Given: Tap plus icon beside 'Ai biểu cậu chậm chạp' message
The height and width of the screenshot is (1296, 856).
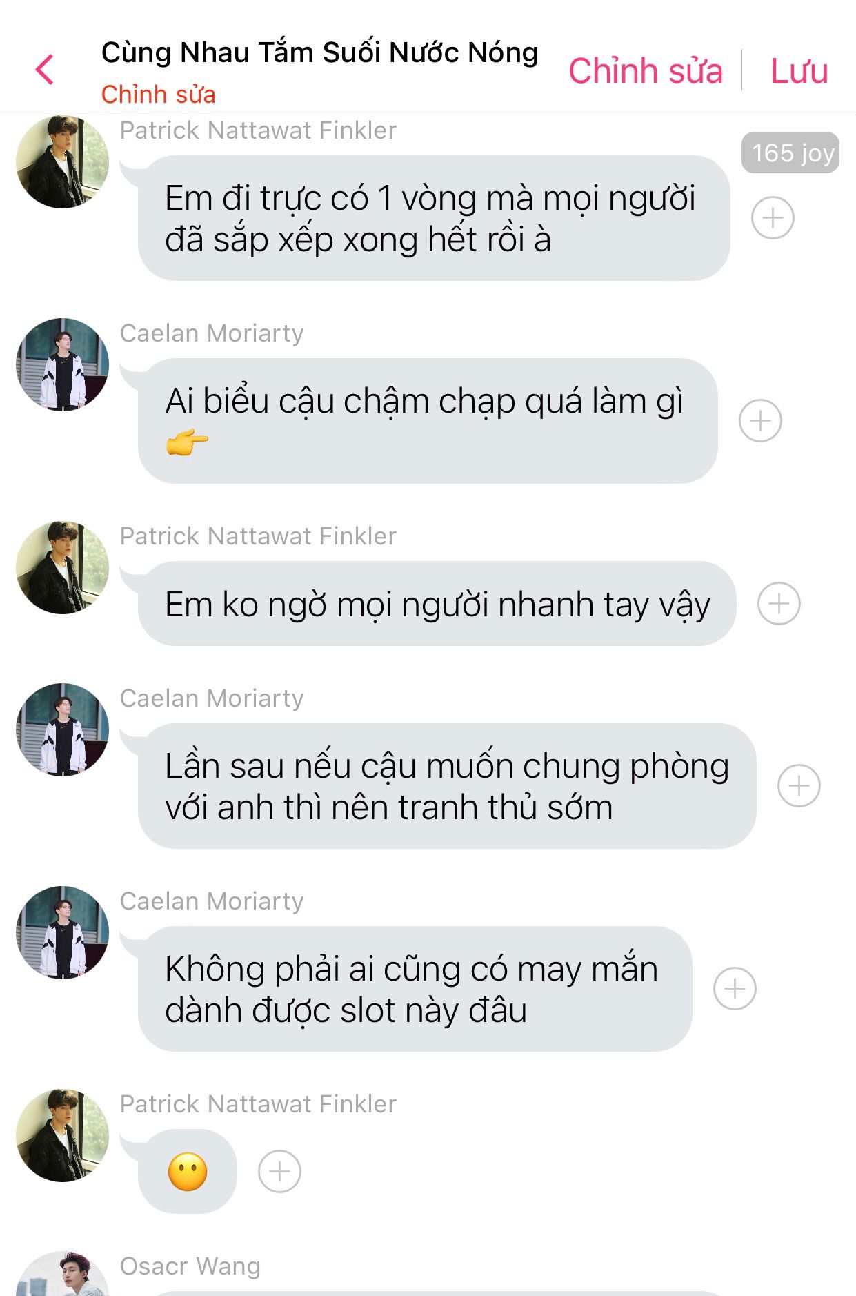Looking at the screenshot, I should pos(760,421).
